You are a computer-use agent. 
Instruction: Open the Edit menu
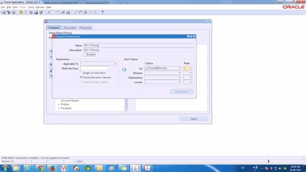tap(9, 7)
